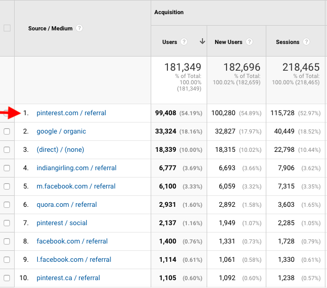Check the box for facebook.com / referral row
The image size is (327, 288).
click(x=7, y=241)
